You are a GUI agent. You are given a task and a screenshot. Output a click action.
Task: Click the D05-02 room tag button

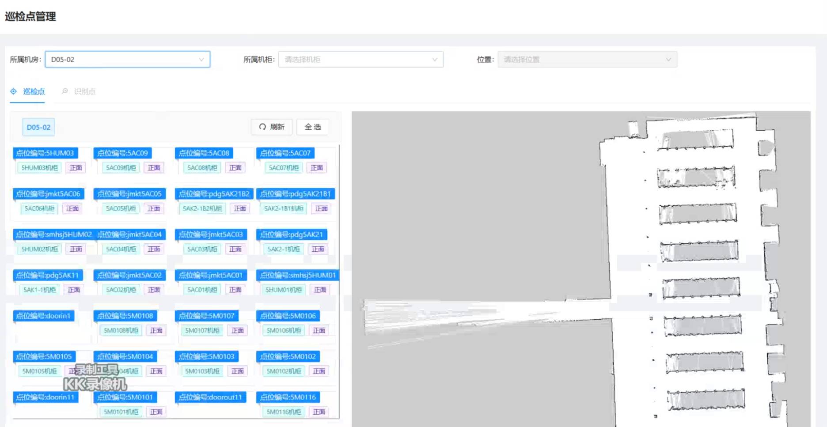point(38,127)
